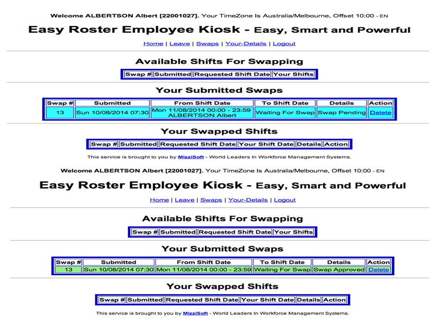
Task: Open Your-Details in the lower navigation
Action: (248, 200)
